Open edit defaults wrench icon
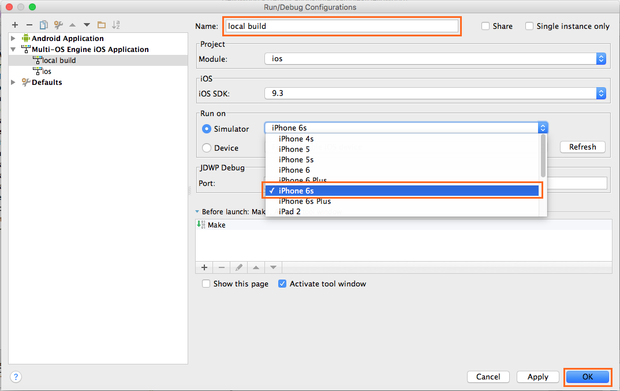Viewport: 620px width, 391px height. click(x=58, y=25)
